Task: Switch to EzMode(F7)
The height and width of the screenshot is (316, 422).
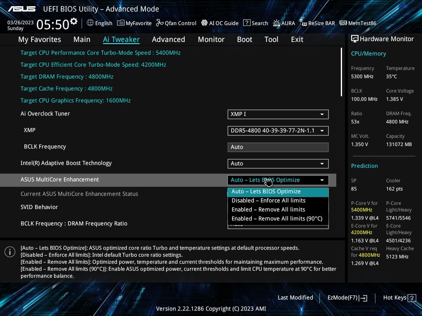Action: point(347,298)
